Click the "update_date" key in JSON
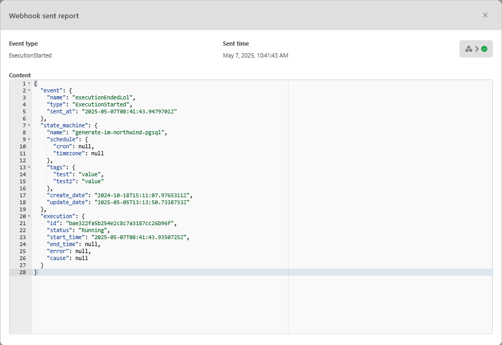The image size is (502, 345). 67,203
